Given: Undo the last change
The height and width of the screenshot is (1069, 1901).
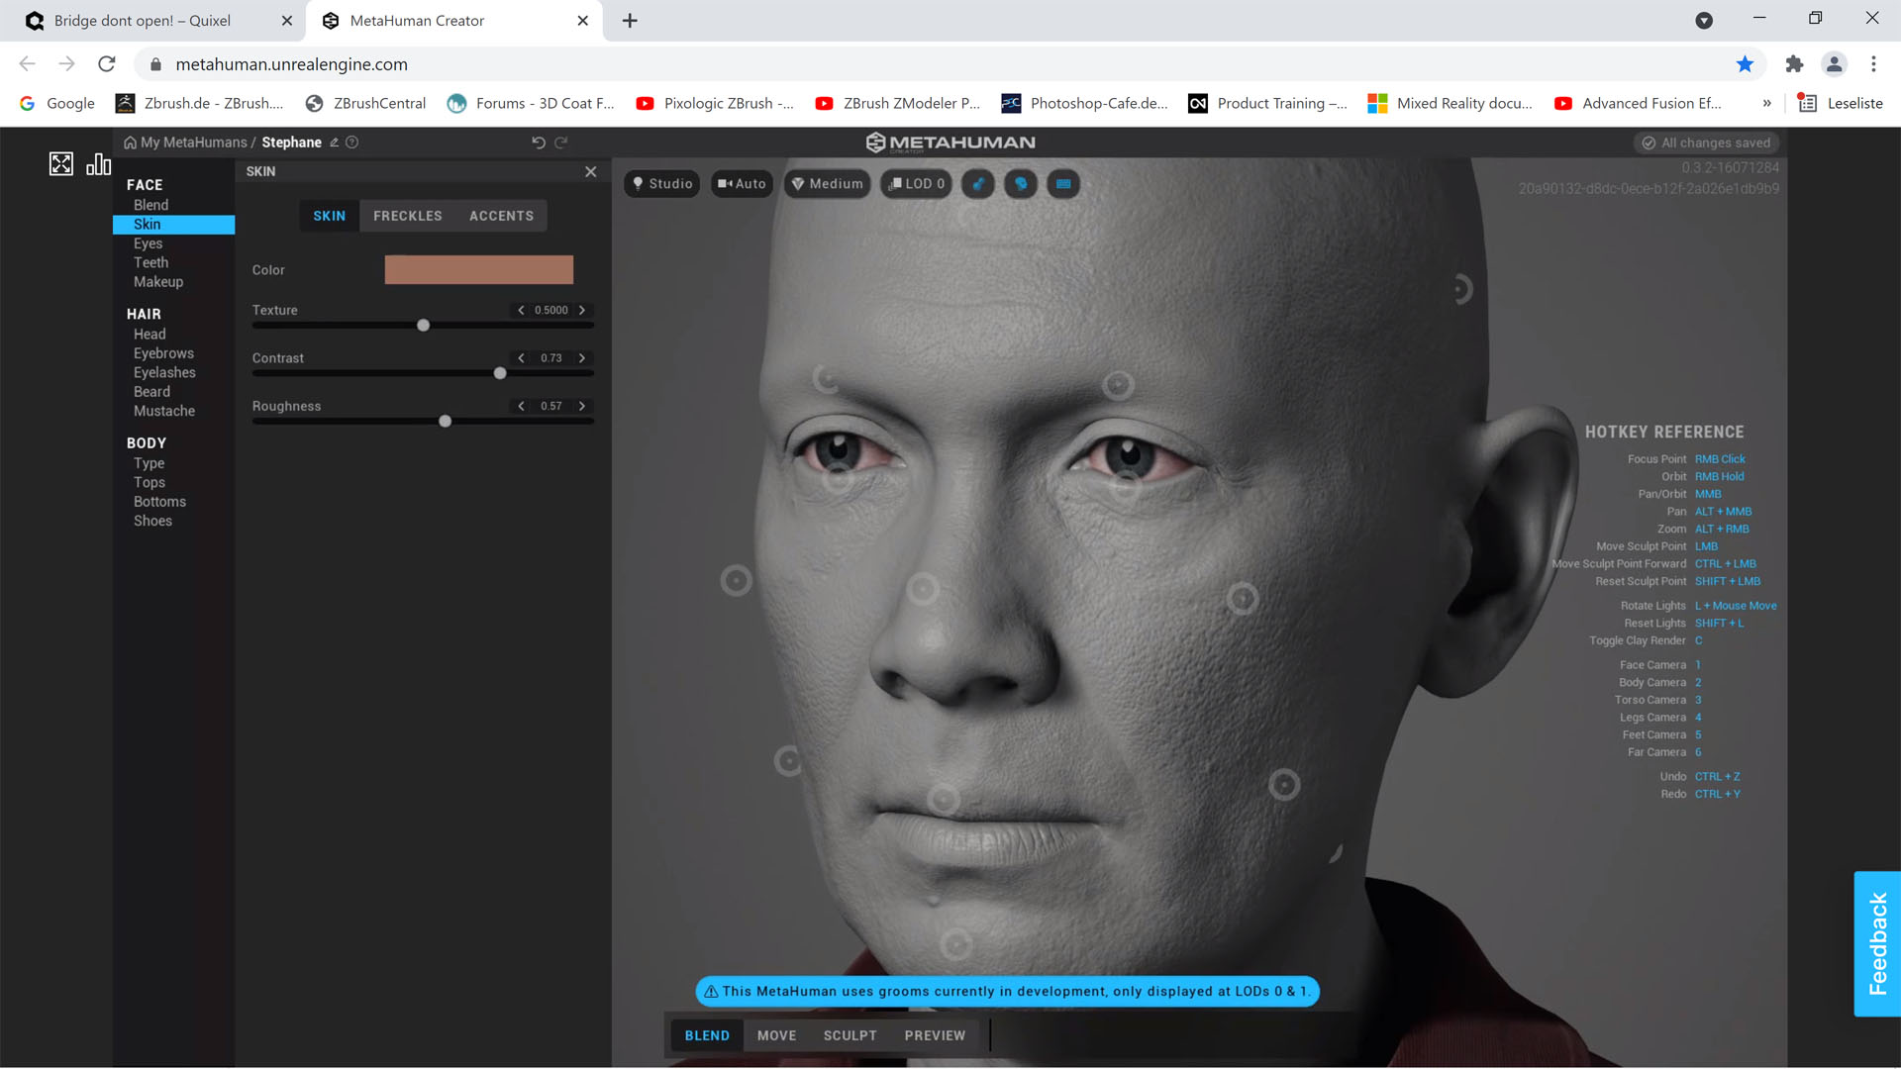Looking at the screenshot, I should coord(539,143).
